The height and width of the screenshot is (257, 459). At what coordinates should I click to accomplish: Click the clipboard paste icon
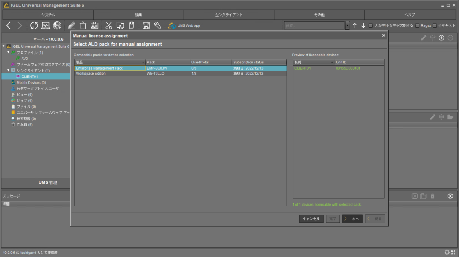point(132,26)
